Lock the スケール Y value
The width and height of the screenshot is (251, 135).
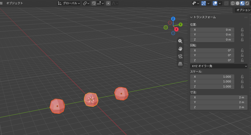tap(242, 82)
